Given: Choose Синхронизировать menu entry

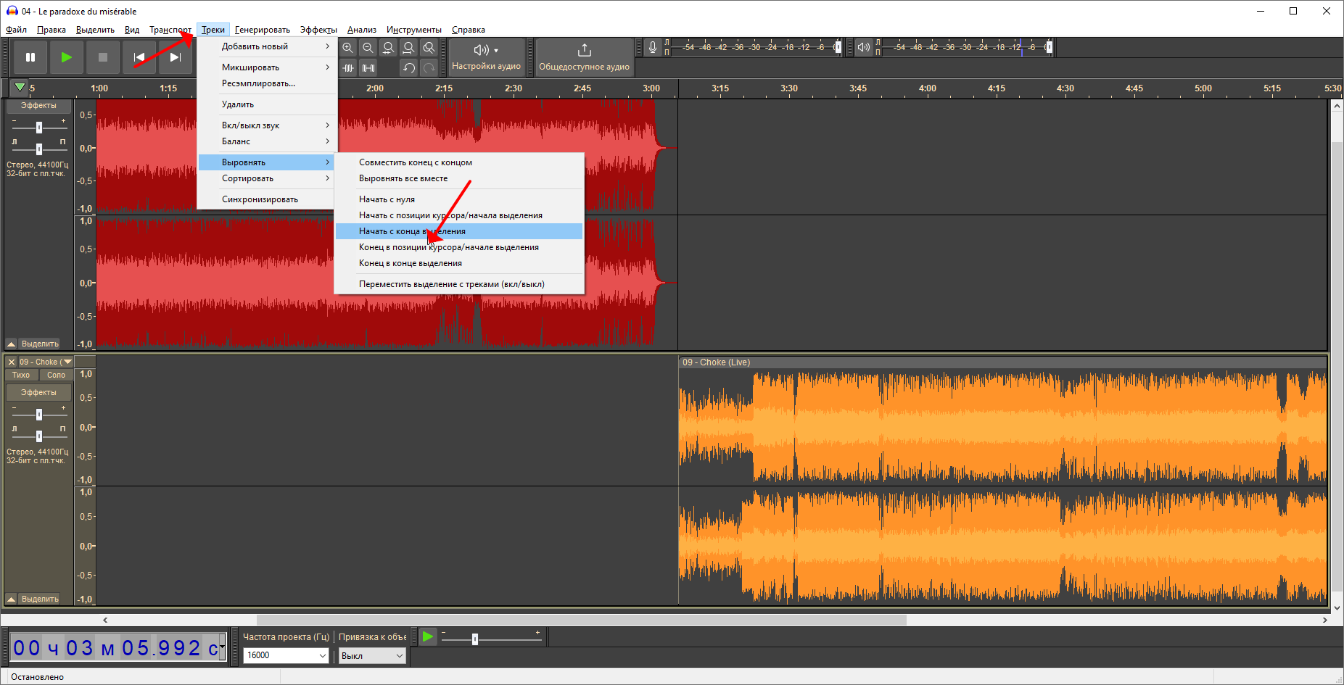Looking at the screenshot, I should tap(267, 199).
